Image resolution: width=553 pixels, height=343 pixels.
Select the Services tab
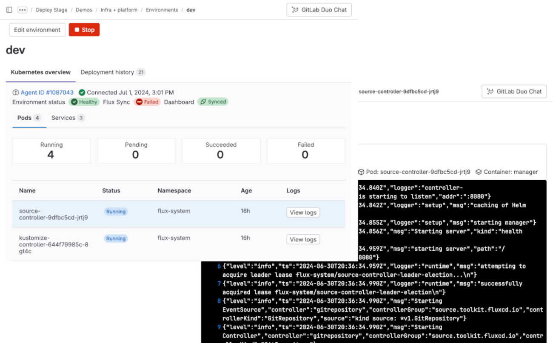pos(68,118)
